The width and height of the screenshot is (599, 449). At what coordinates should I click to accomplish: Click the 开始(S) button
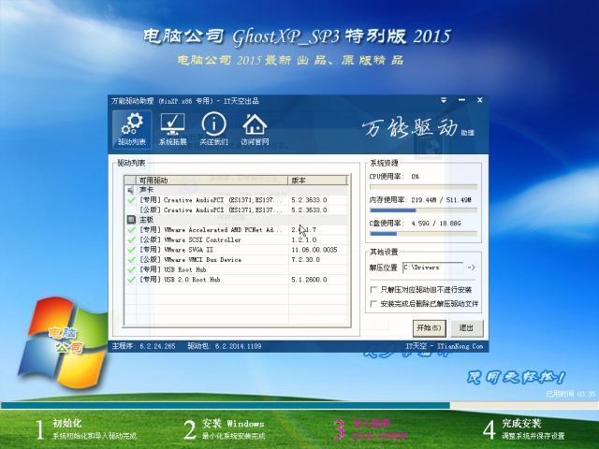click(x=429, y=328)
